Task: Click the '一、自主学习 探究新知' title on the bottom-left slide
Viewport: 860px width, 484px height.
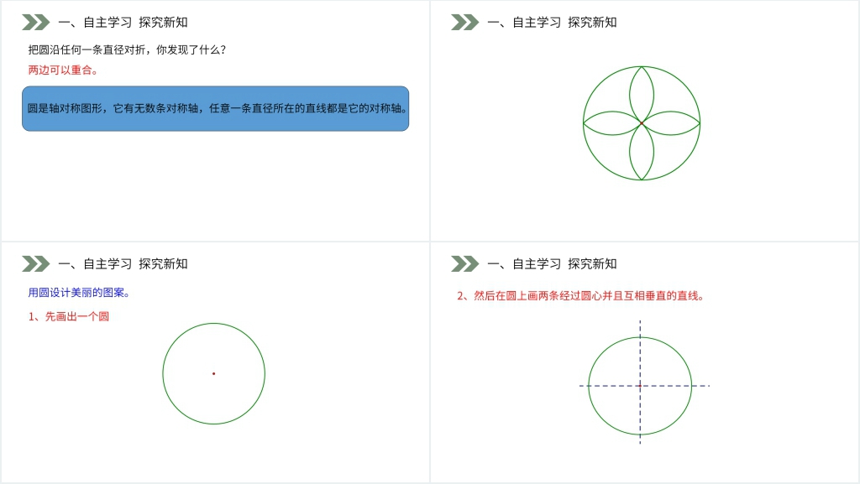Action: [123, 264]
